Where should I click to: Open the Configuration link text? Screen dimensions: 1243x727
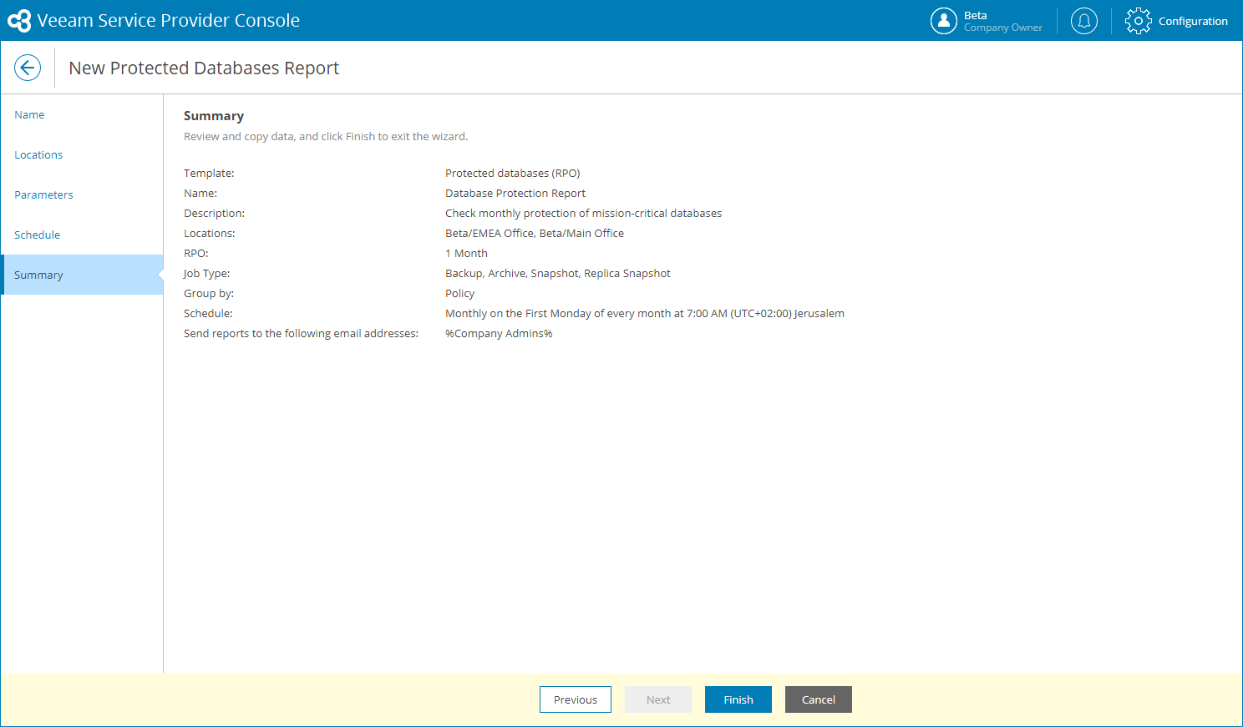(x=1193, y=21)
